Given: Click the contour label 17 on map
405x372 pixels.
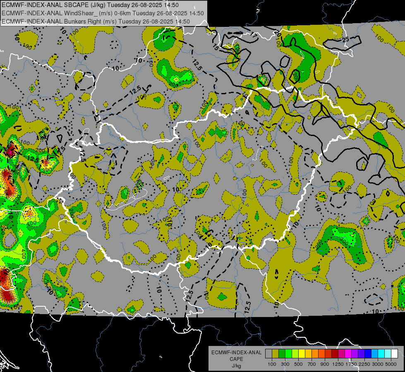Looking at the screenshot, I should (x=254, y=35).
